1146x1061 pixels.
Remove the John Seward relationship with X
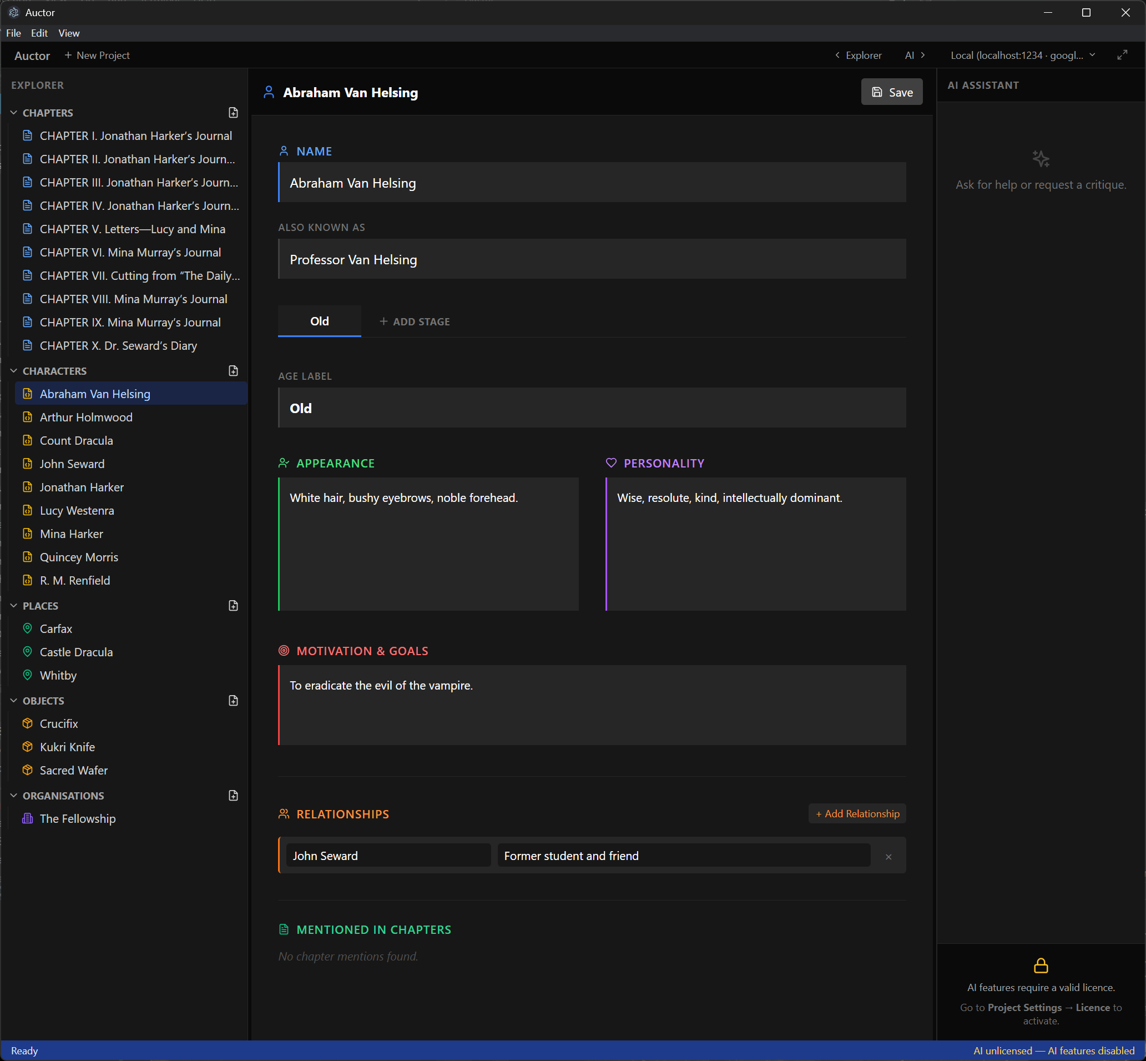pos(888,857)
